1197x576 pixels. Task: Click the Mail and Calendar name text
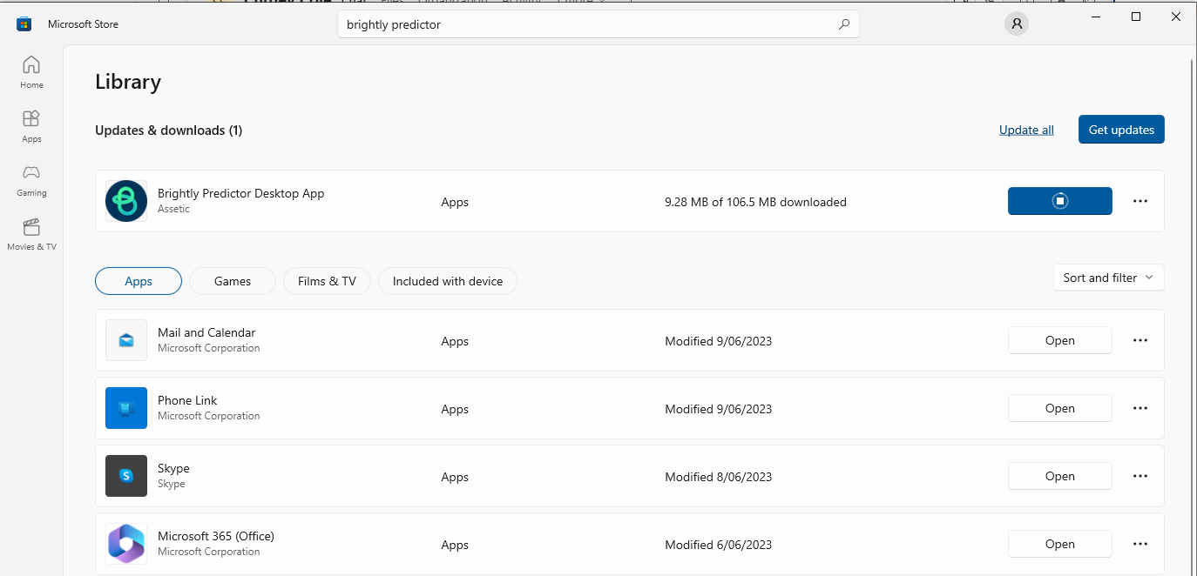[206, 332]
